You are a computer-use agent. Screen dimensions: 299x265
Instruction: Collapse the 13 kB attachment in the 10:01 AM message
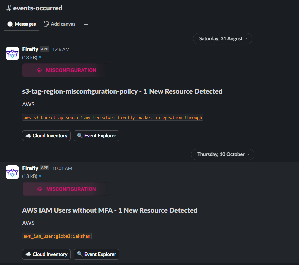pos(40,176)
